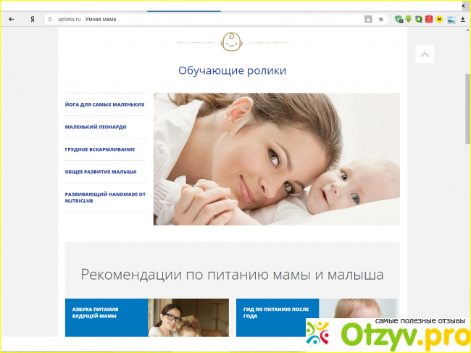Click the yellow round extension icon
Screen dimensions: 471x353
click(440, 20)
